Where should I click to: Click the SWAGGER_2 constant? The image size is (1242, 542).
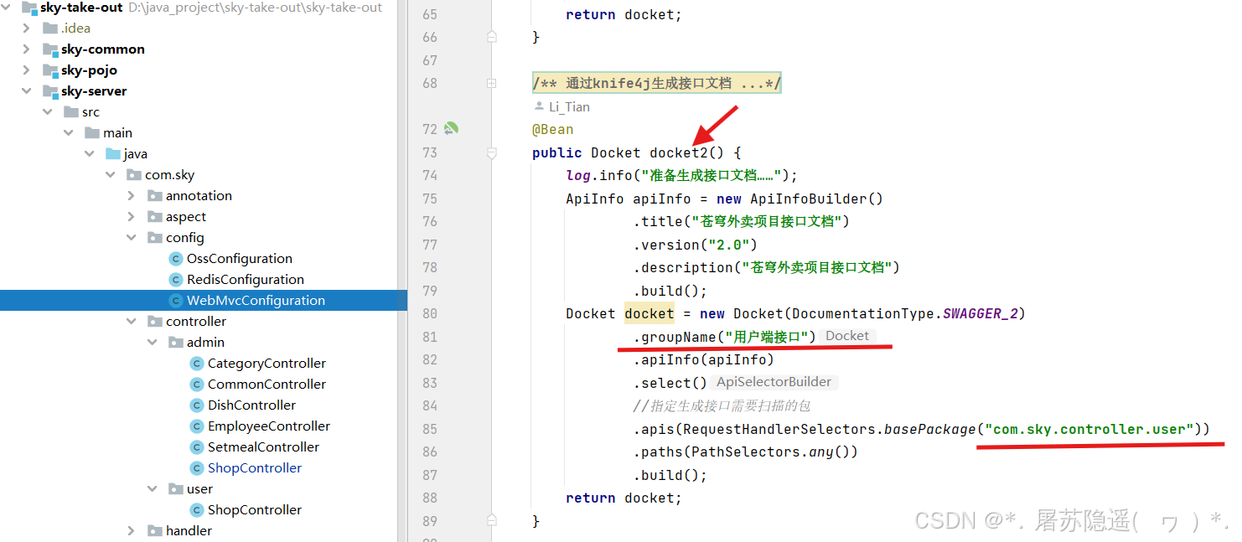[x=981, y=313]
